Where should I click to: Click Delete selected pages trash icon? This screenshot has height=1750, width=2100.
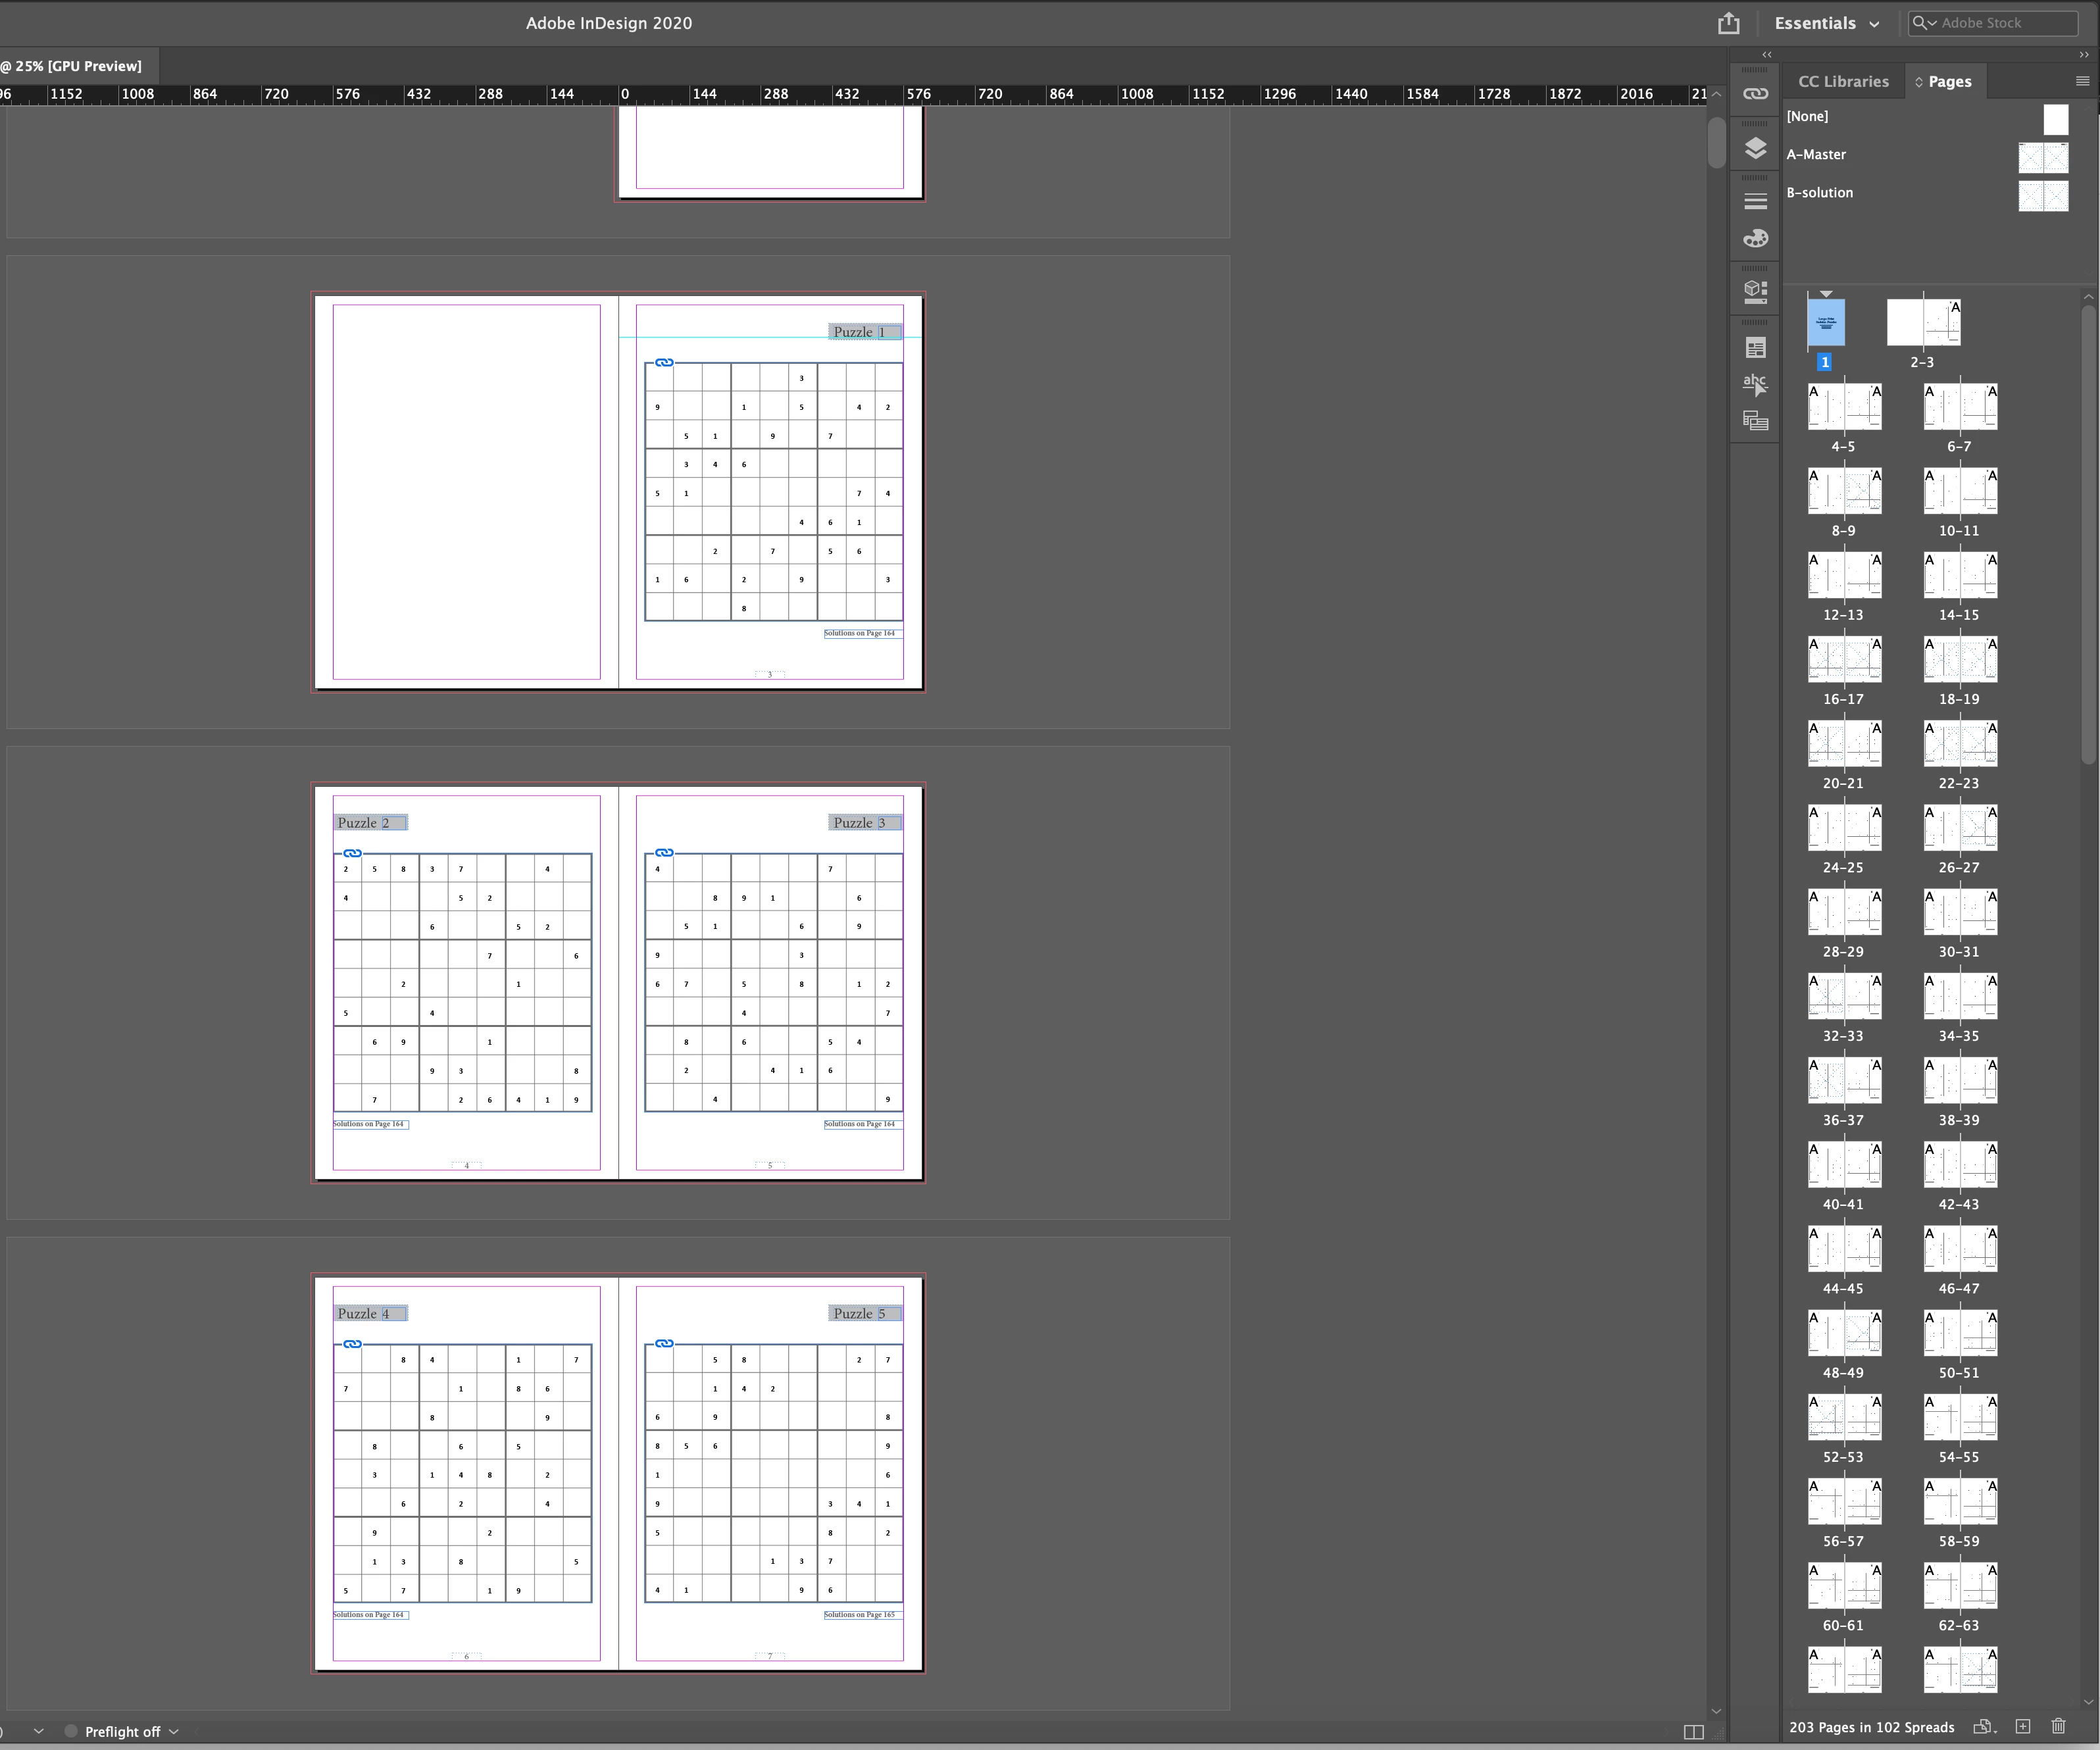2058,1726
